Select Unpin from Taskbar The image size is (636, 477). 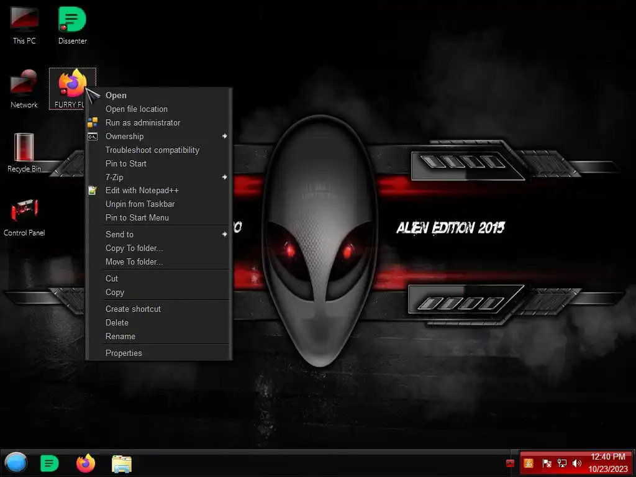(159, 204)
